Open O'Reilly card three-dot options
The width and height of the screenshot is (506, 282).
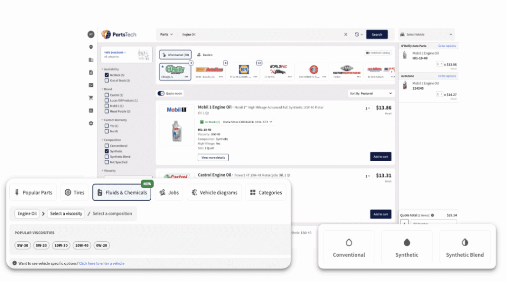click(186, 77)
